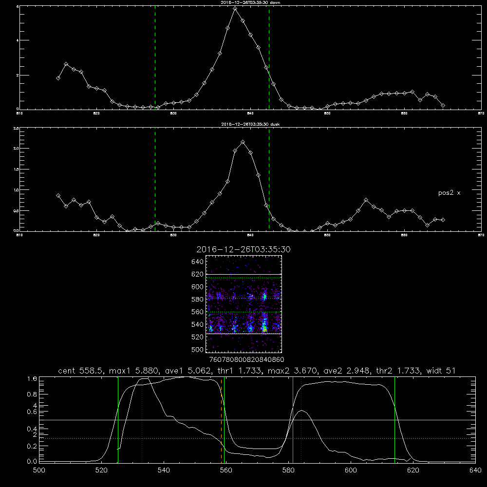Click the '560' x-axis label of bottom plot
The width and height of the screenshot is (487, 487).
point(226,470)
